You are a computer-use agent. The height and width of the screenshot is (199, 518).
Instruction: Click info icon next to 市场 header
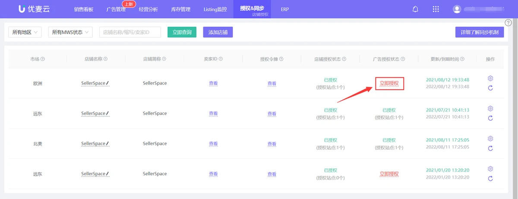(x=43, y=59)
